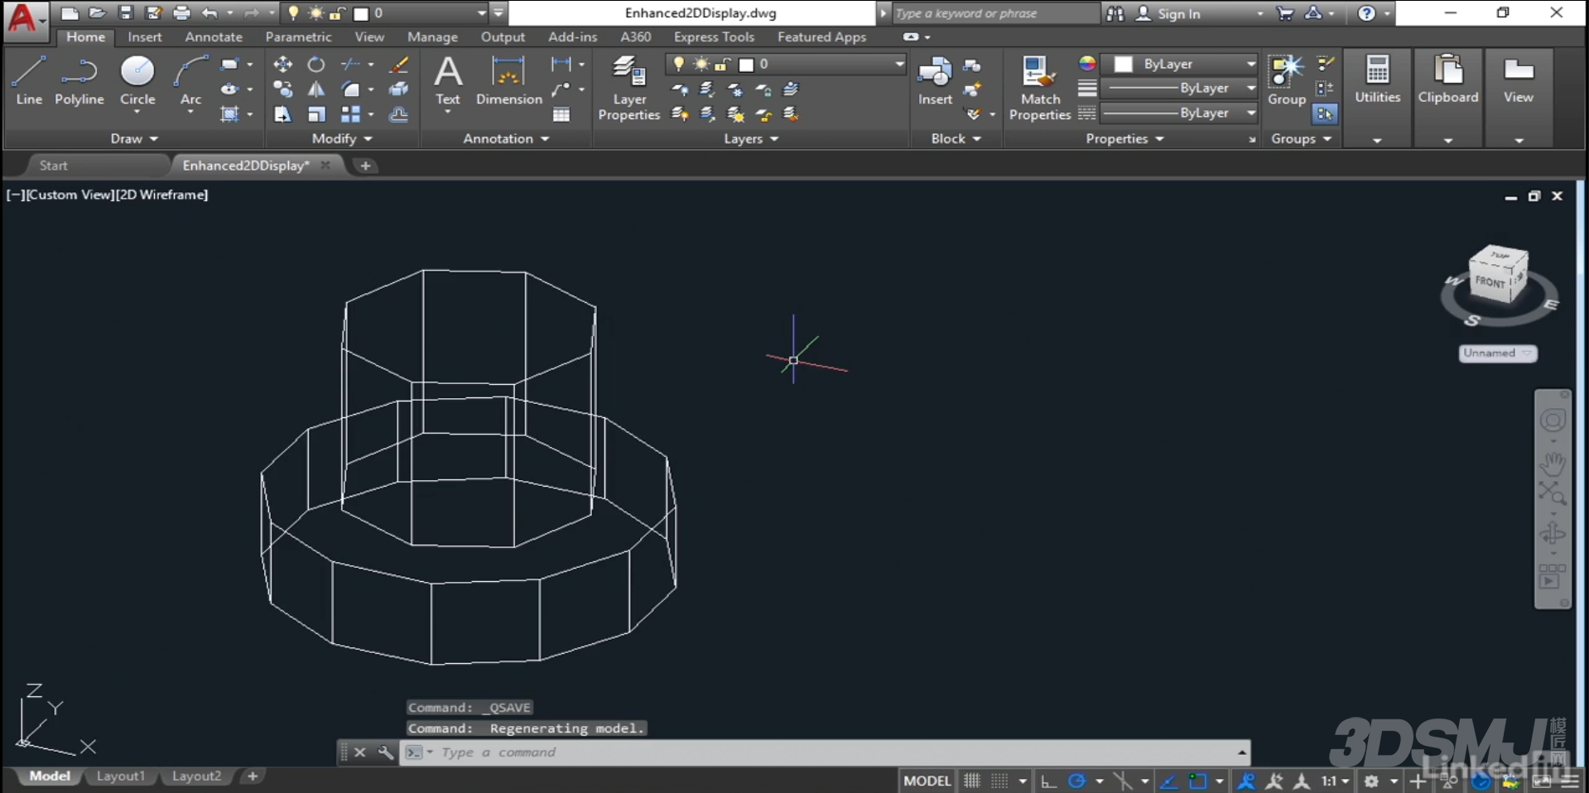Viewport: 1589px width, 793px height.
Task: Select the Line tool
Action: pyautogui.click(x=29, y=80)
